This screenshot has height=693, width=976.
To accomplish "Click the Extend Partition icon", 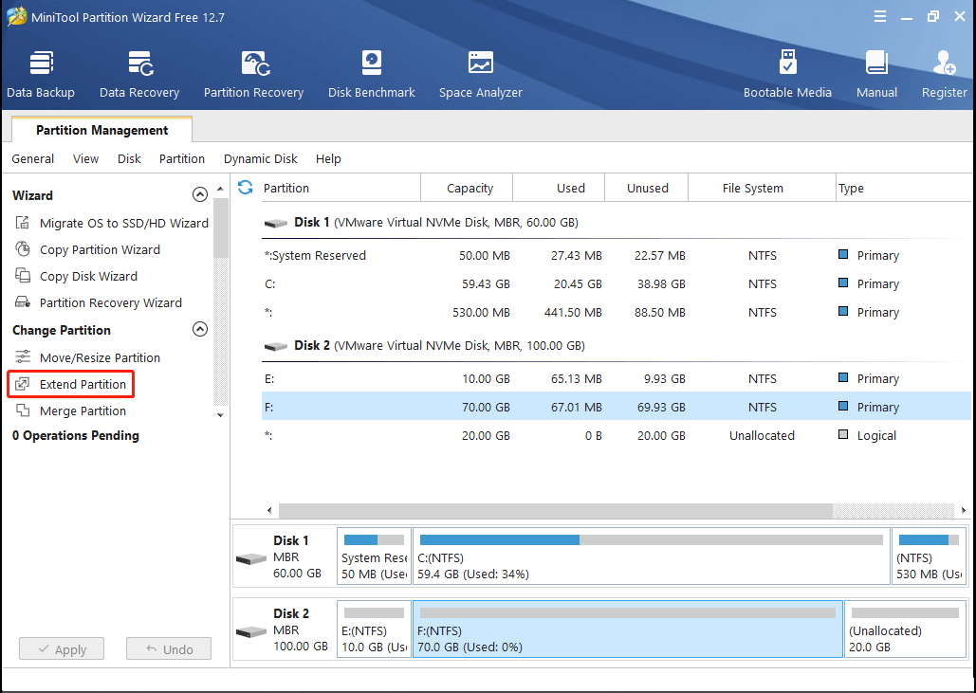I will 23,384.
